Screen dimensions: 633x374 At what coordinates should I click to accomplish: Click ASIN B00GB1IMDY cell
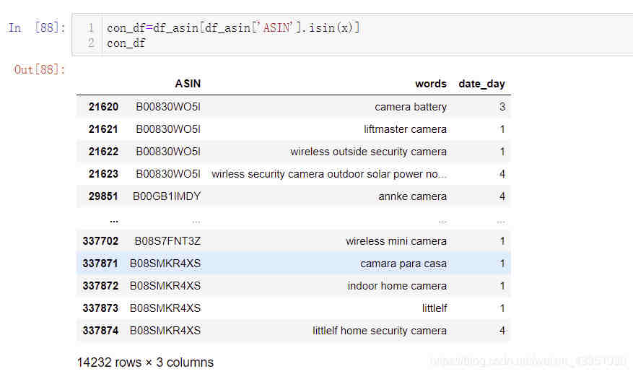(x=167, y=196)
